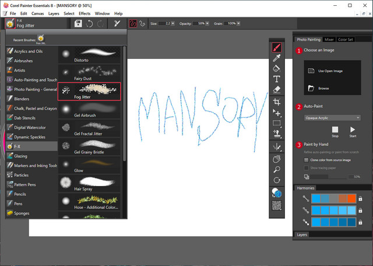Pick the orange swatch in Harmonies
This screenshot has height=266, width=373.
[351, 199]
